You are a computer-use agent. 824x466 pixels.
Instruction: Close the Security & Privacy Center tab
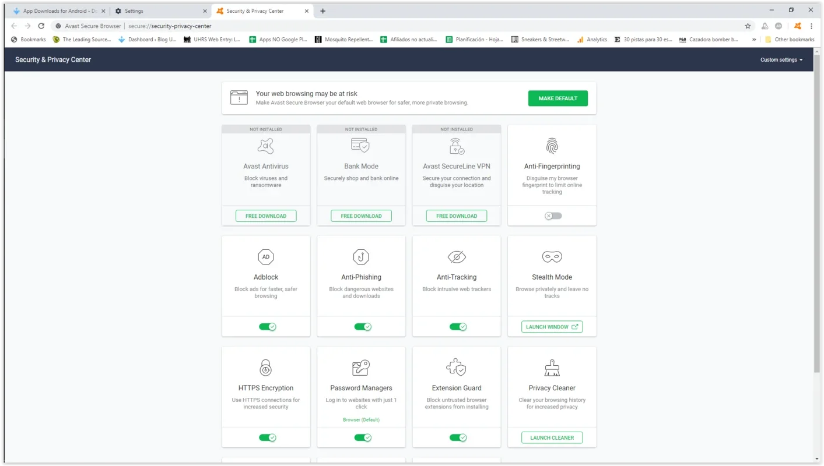[x=307, y=11]
